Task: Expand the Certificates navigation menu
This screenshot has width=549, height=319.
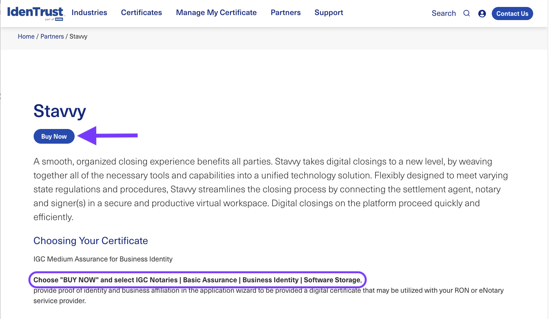Action: [142, 12]
